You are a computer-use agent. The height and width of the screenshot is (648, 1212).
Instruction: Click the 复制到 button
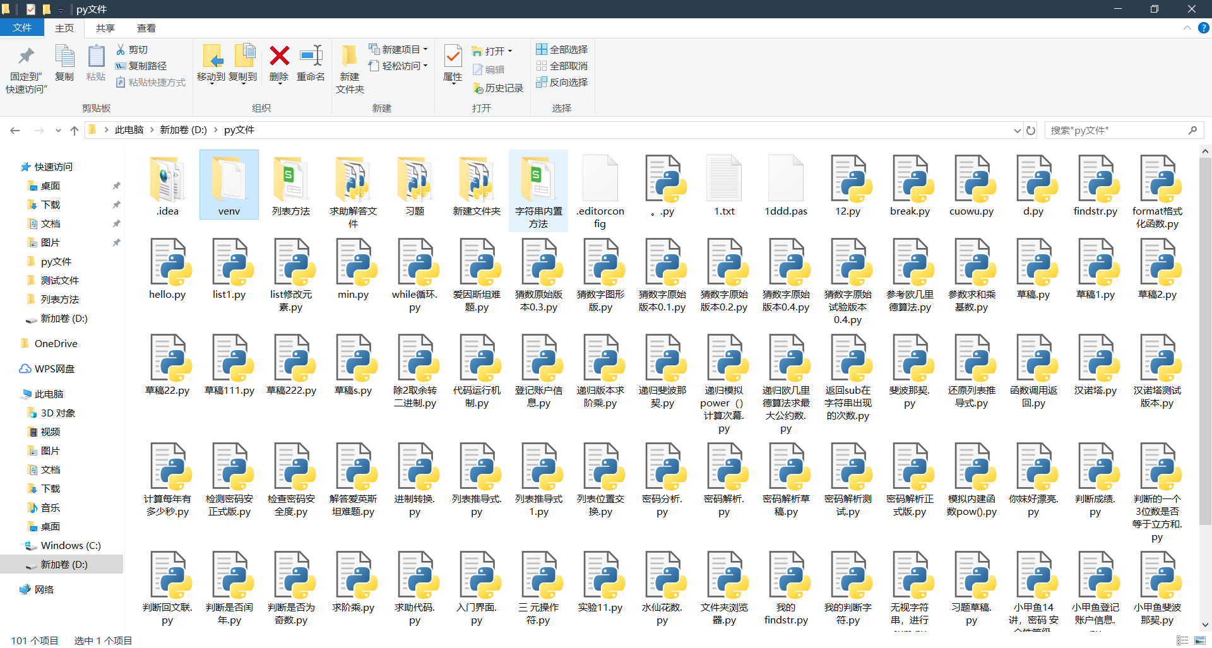242,63
